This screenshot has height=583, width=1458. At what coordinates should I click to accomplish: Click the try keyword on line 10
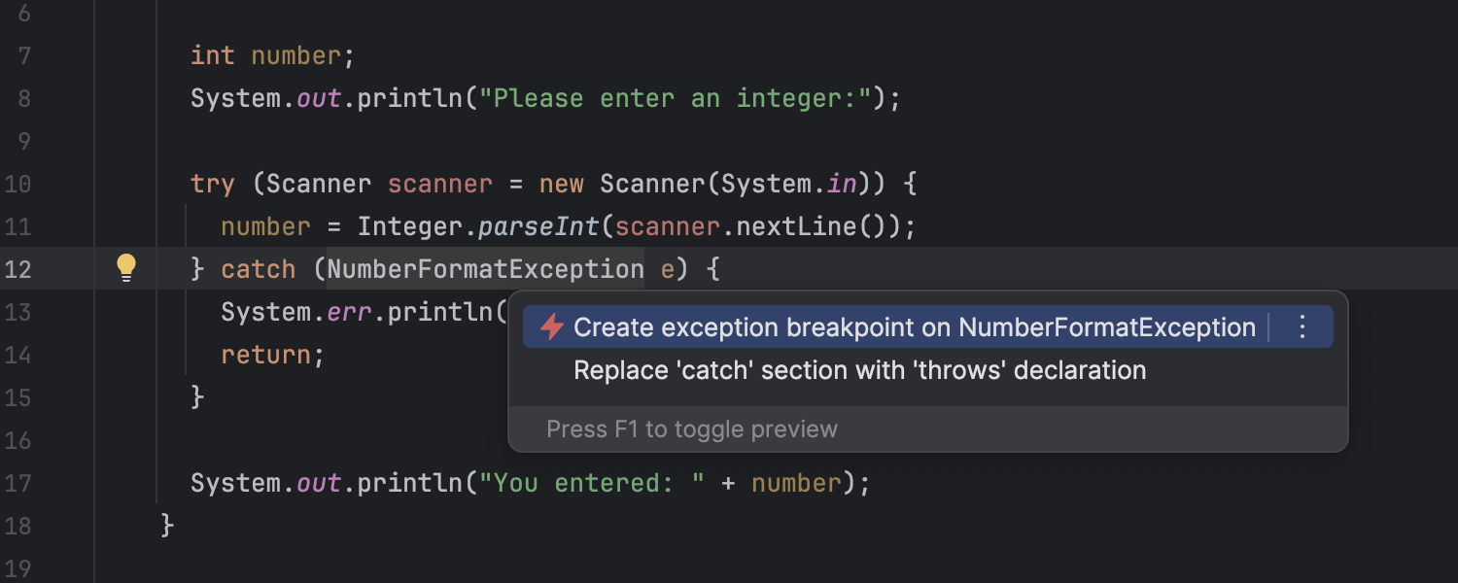212,185
